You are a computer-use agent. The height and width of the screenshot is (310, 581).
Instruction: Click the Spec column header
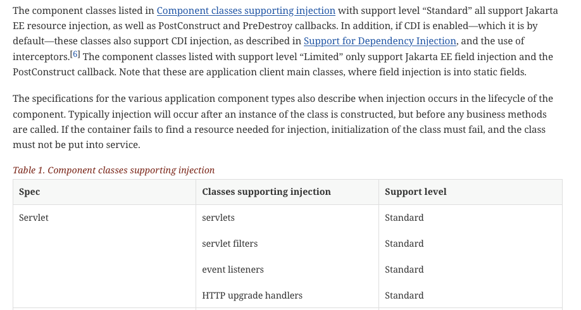coord(30,192)
